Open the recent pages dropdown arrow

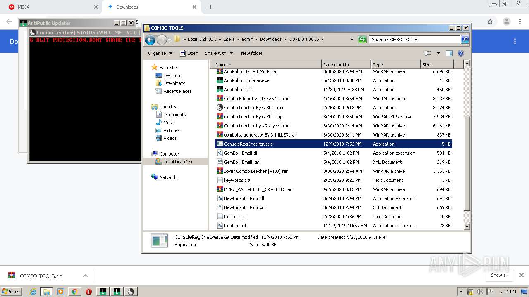169,40
